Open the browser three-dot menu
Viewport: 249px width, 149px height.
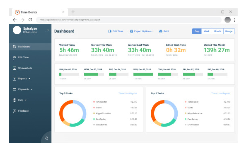(x=234, y=20)
